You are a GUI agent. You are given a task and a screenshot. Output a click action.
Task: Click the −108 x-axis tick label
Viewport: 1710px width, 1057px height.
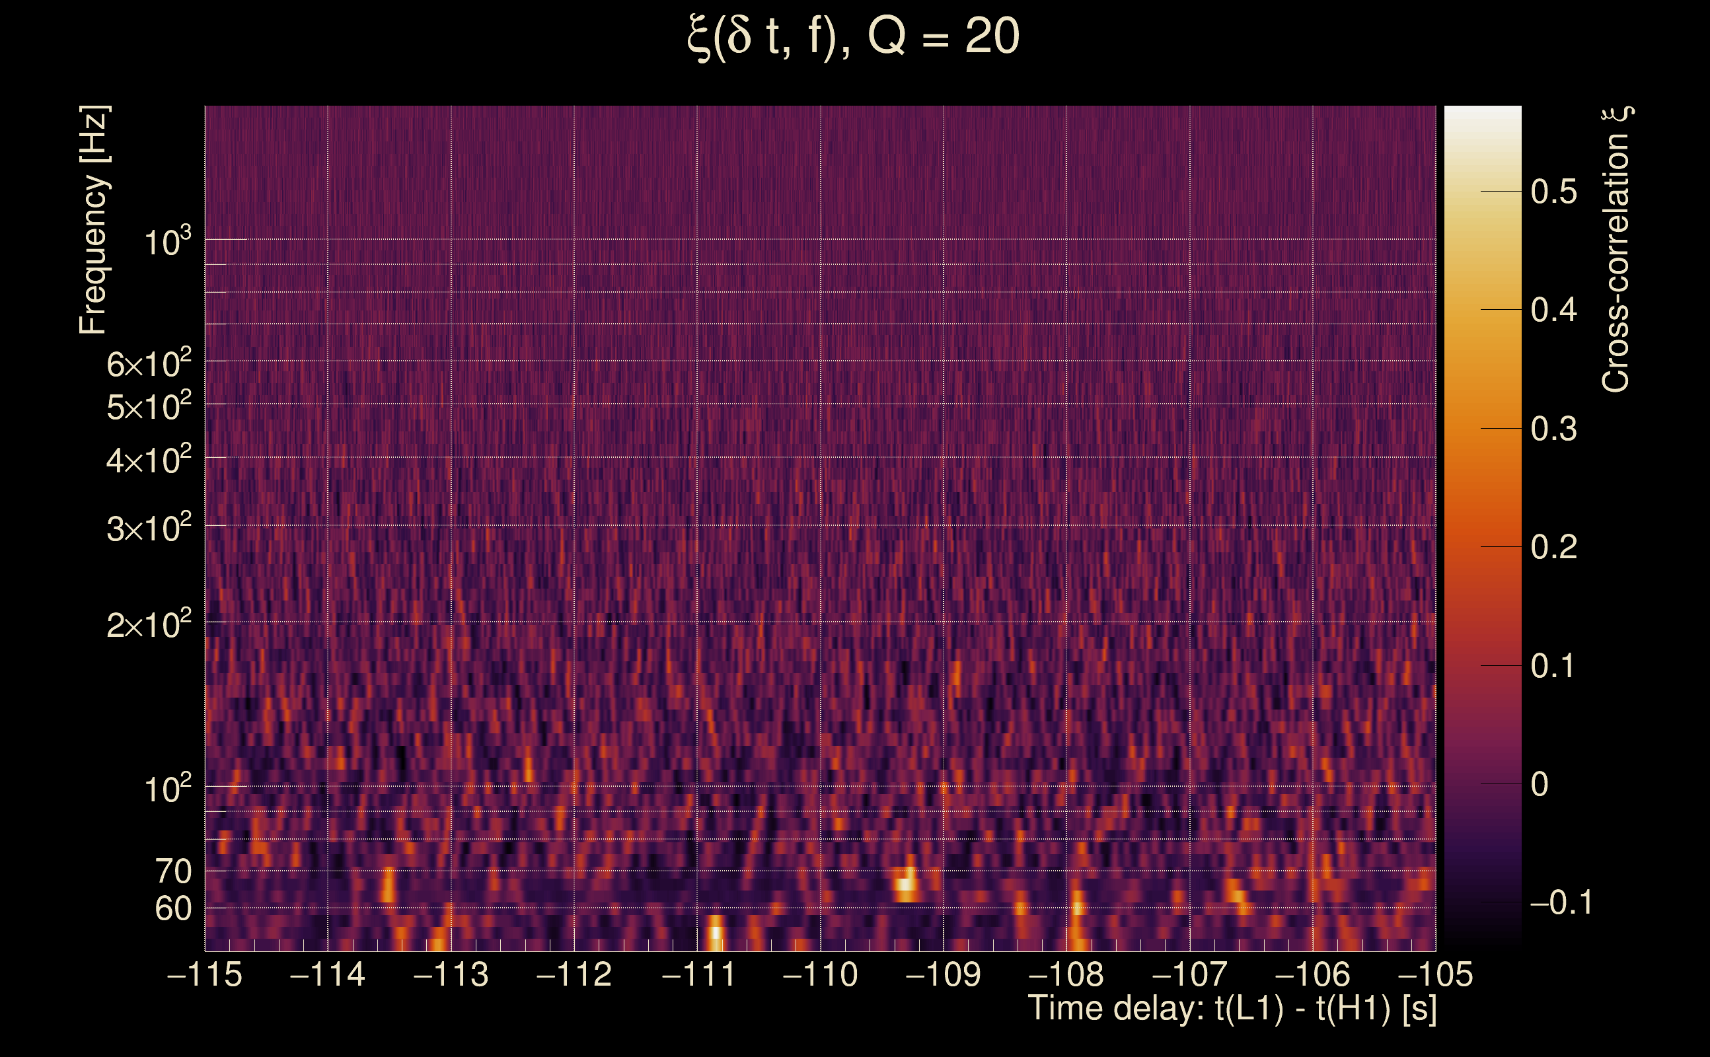[1067, 974]
